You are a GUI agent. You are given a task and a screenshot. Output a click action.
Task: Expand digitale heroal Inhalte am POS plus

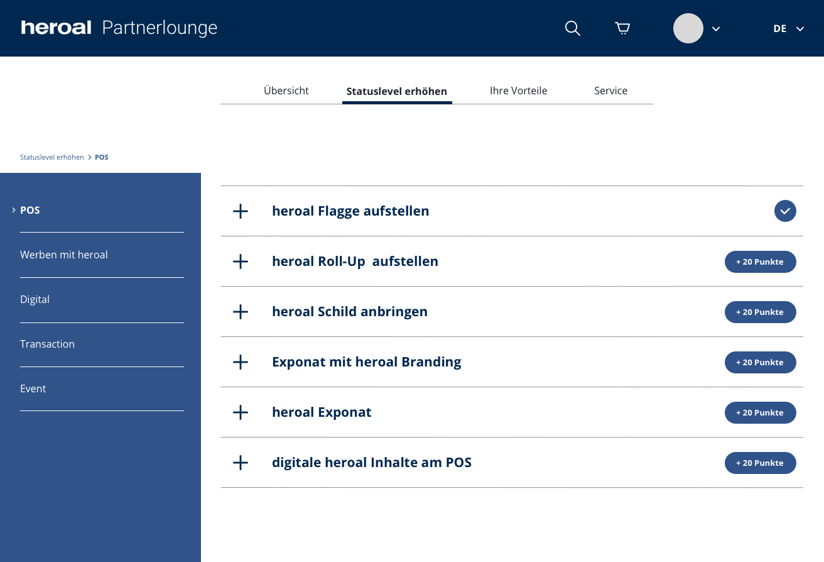(241, 463)
